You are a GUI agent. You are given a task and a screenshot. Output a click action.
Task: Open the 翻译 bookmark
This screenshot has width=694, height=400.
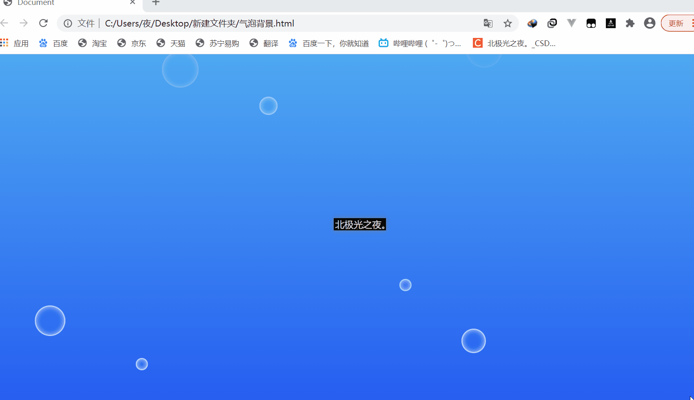264,43
